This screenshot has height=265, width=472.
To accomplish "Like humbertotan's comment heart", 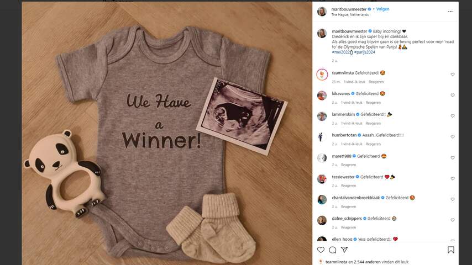I will [453, 137].
